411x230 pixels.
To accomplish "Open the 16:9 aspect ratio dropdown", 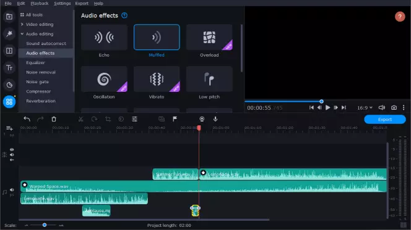I will coord(365,107).
